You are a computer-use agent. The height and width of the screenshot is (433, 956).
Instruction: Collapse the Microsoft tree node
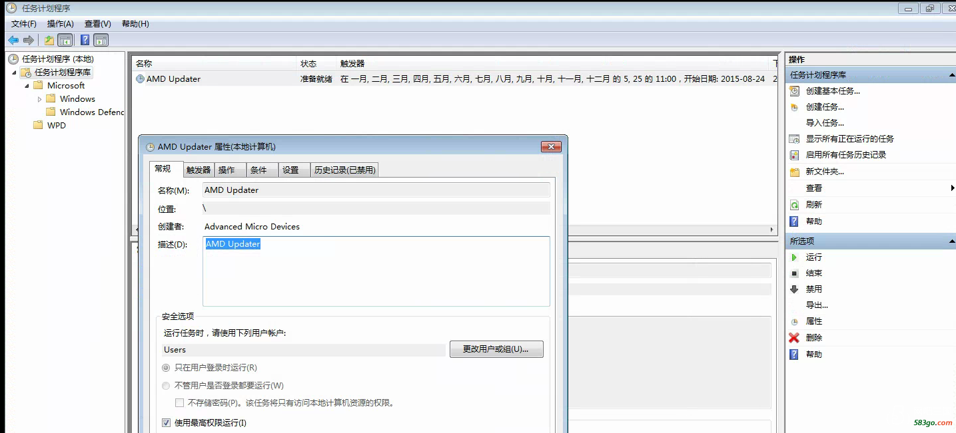[x=27, y=86]
